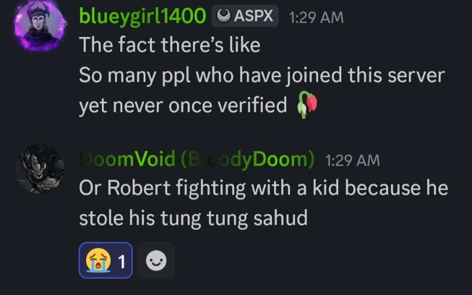Click the add reaction smiley button
Screen dimensions: 472x295
pos(156,260)
